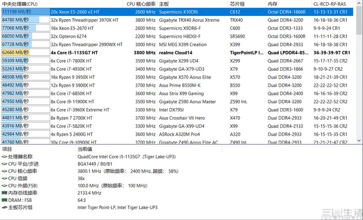The width and height of the screenshot is (363, 220).
Task: Click the Supermicro X10DRi motherboard cell
Action: coord(179,12)
